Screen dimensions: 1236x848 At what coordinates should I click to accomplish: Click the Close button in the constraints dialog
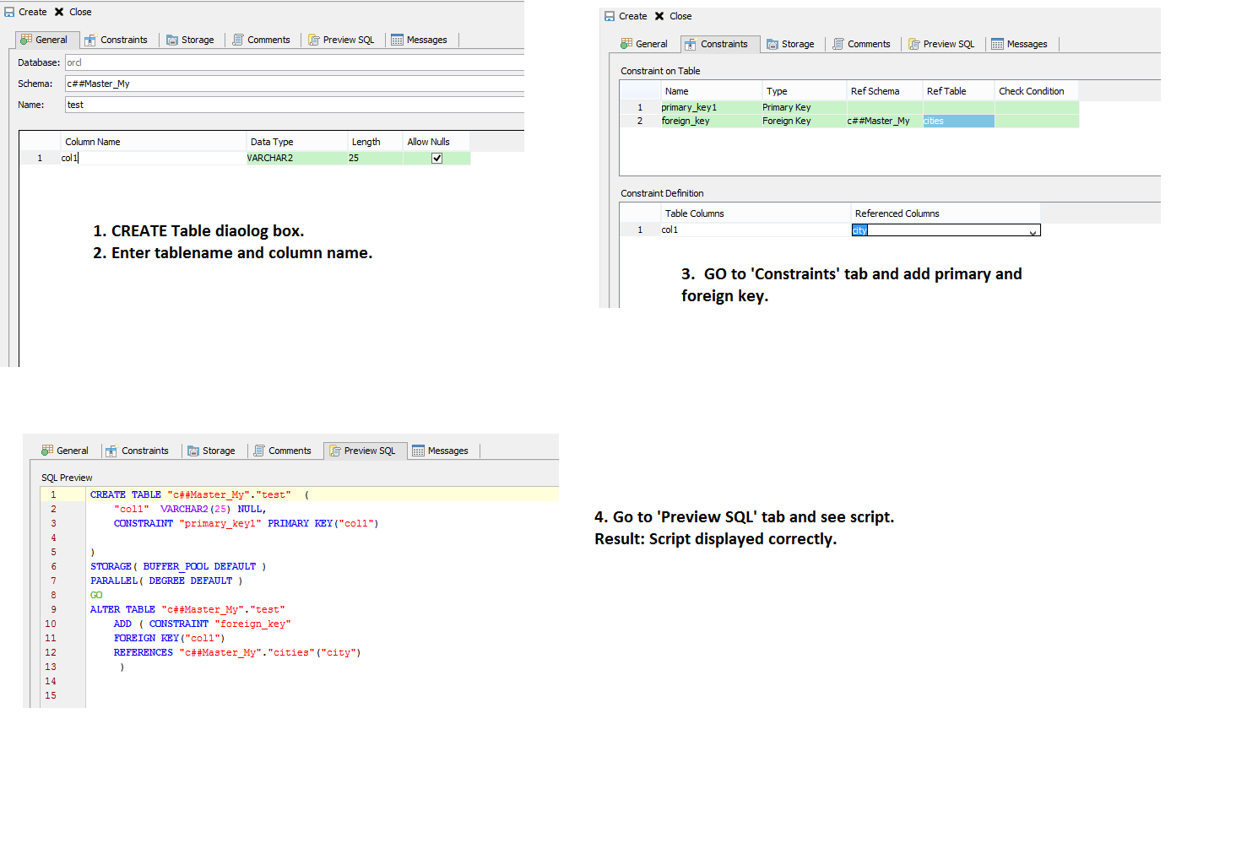point(675,15)
